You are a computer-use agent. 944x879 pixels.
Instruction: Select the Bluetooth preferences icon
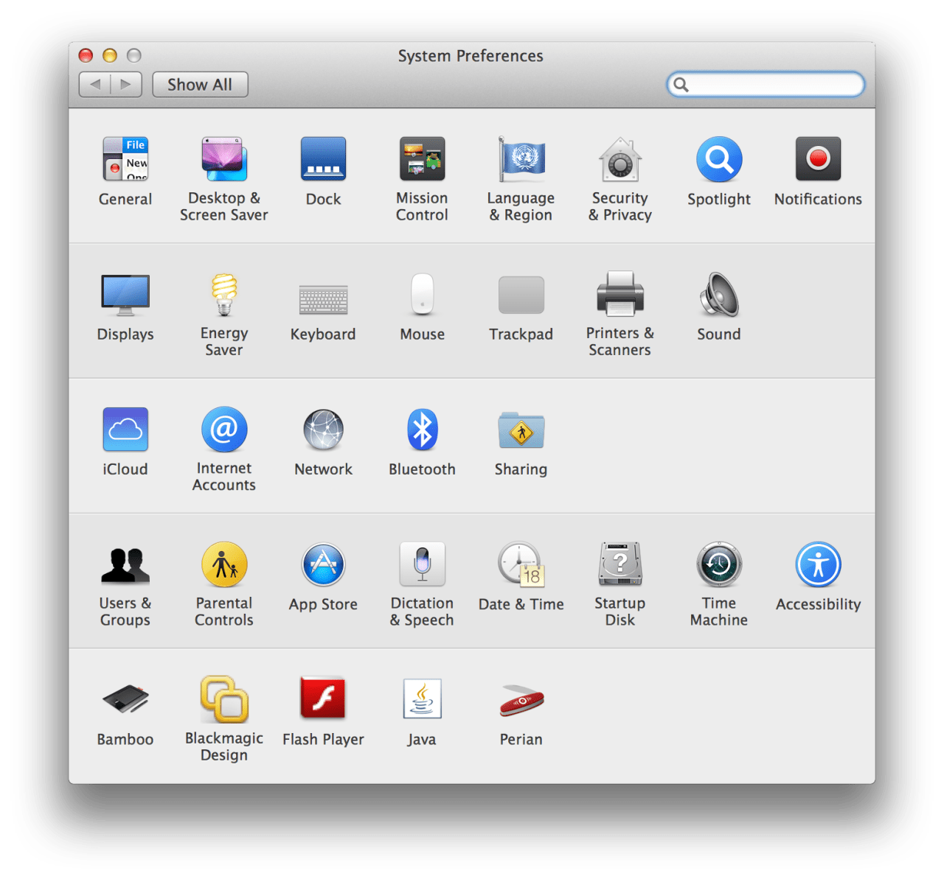click(x=422, y=430)
